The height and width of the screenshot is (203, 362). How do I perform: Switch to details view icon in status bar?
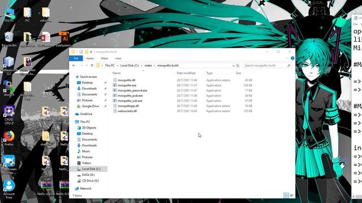coord(286,196)
